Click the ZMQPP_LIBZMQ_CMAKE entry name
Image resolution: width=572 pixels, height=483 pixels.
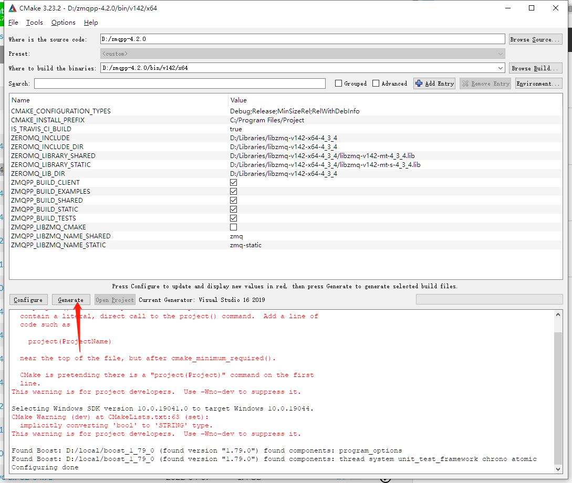pyautogui.click(x=48, y=227)
